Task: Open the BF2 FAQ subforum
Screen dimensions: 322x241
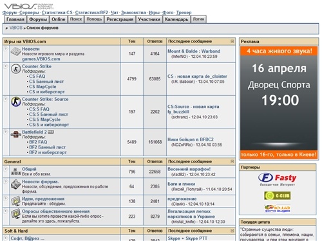Action: (x=38, y=142)
